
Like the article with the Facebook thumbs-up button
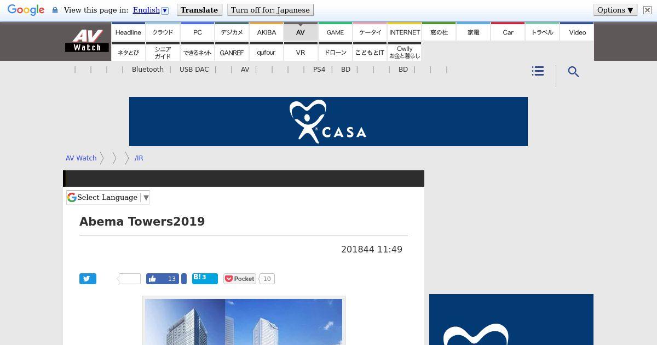[x=163, y=279]
